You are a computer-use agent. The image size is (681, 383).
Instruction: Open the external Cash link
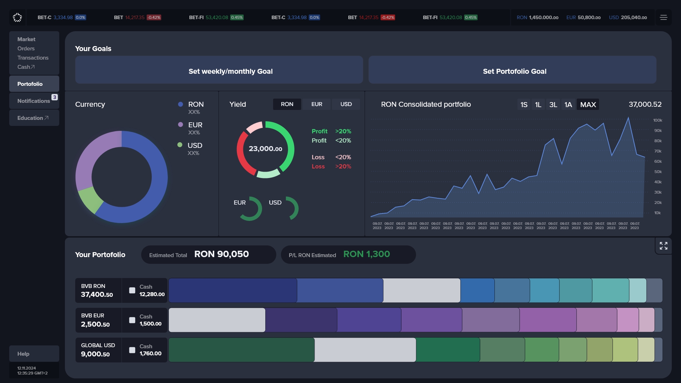[26, 67]
